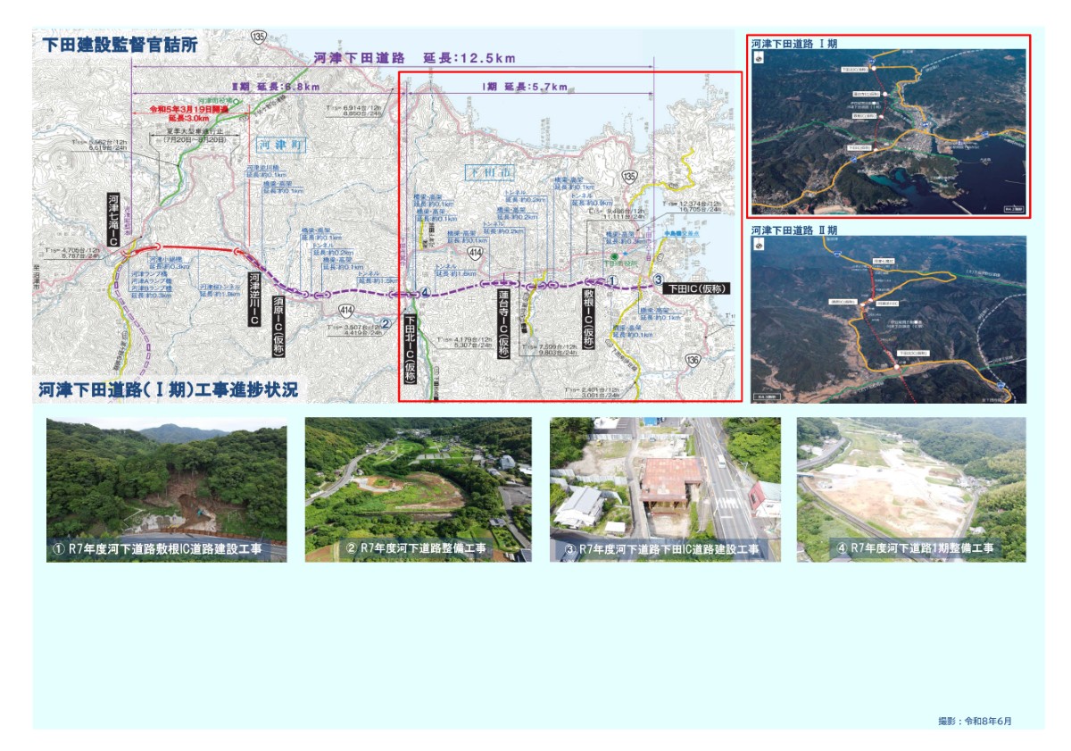The image size is (1071, 751).
Task: Click the 撮影:令和8年6月 footer text
Action: point(976,721)
